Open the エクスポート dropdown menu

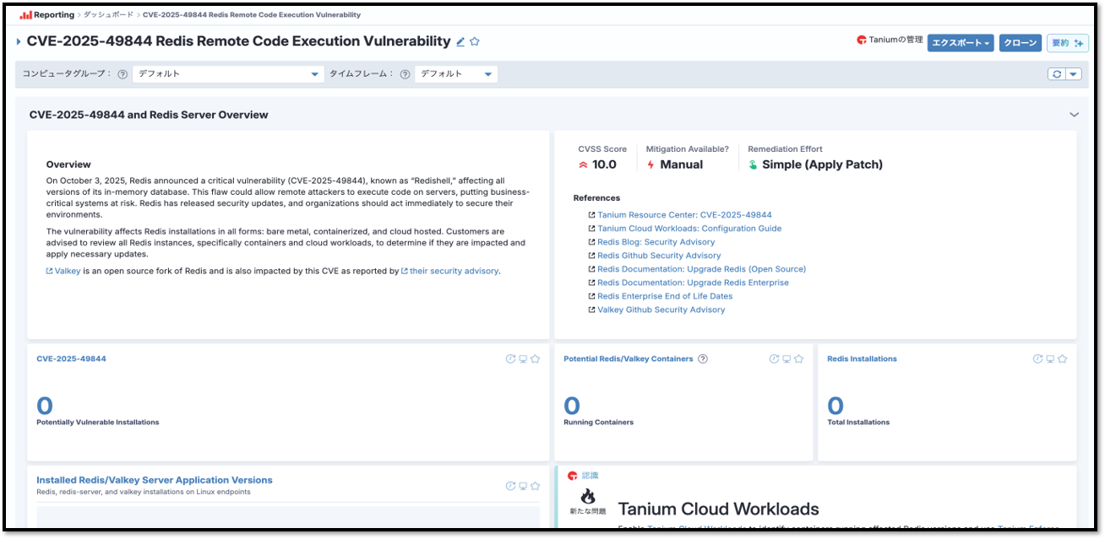coord(960,43)
